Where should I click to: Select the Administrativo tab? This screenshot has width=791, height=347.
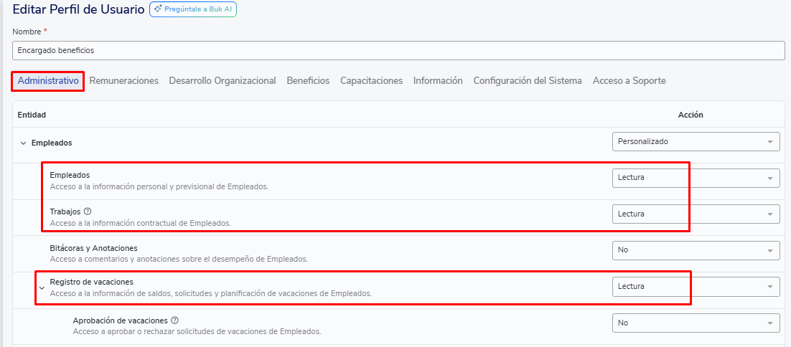tap(48, 81)
